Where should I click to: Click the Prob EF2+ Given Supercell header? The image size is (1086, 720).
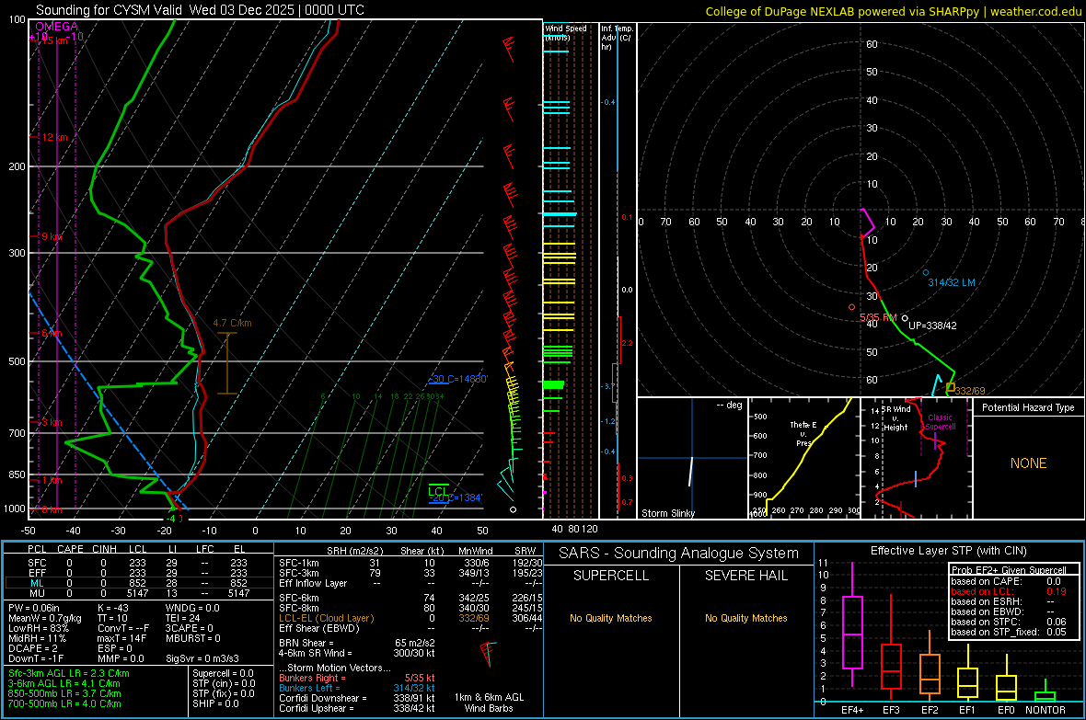(1009, 570)
